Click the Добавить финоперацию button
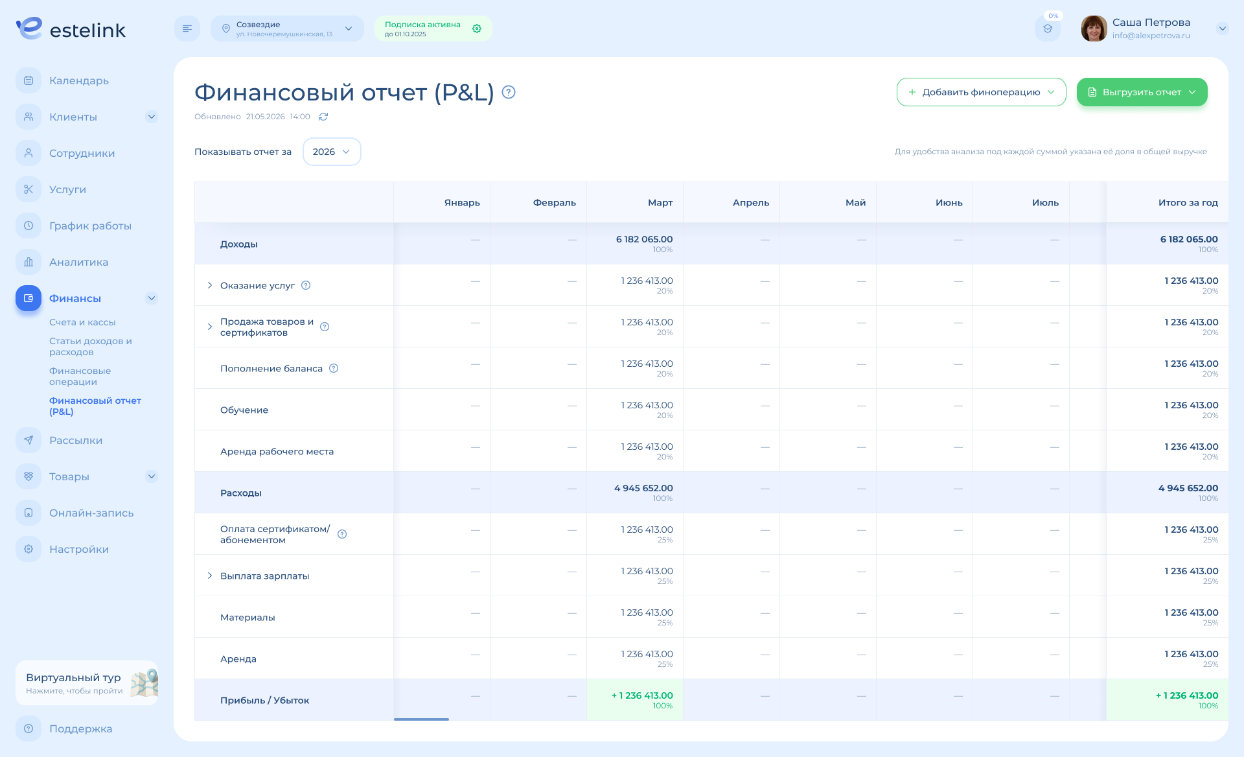1244x757 pixels. pyautogui.click(x=981, y=92)
